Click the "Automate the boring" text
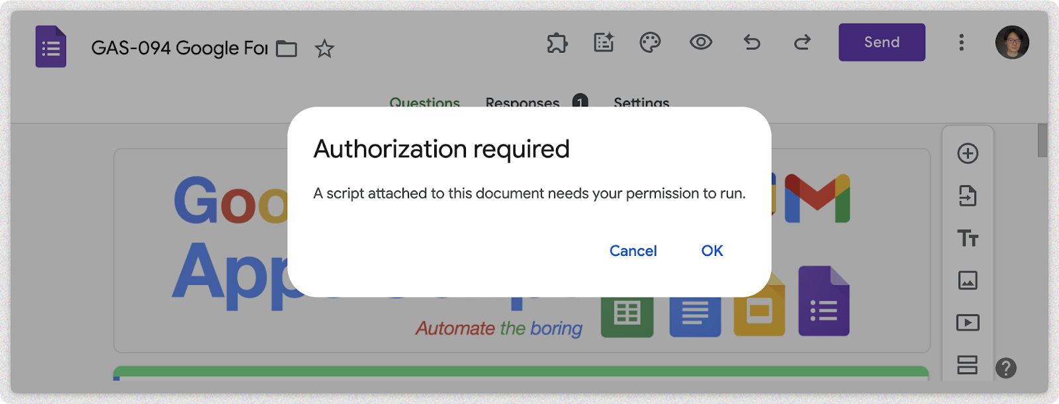The width and height of the screenshot is (1059, 404). click(499, 328)
